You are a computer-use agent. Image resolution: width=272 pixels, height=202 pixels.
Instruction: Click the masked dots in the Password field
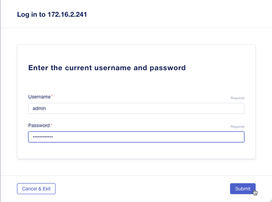click(40, 137)
